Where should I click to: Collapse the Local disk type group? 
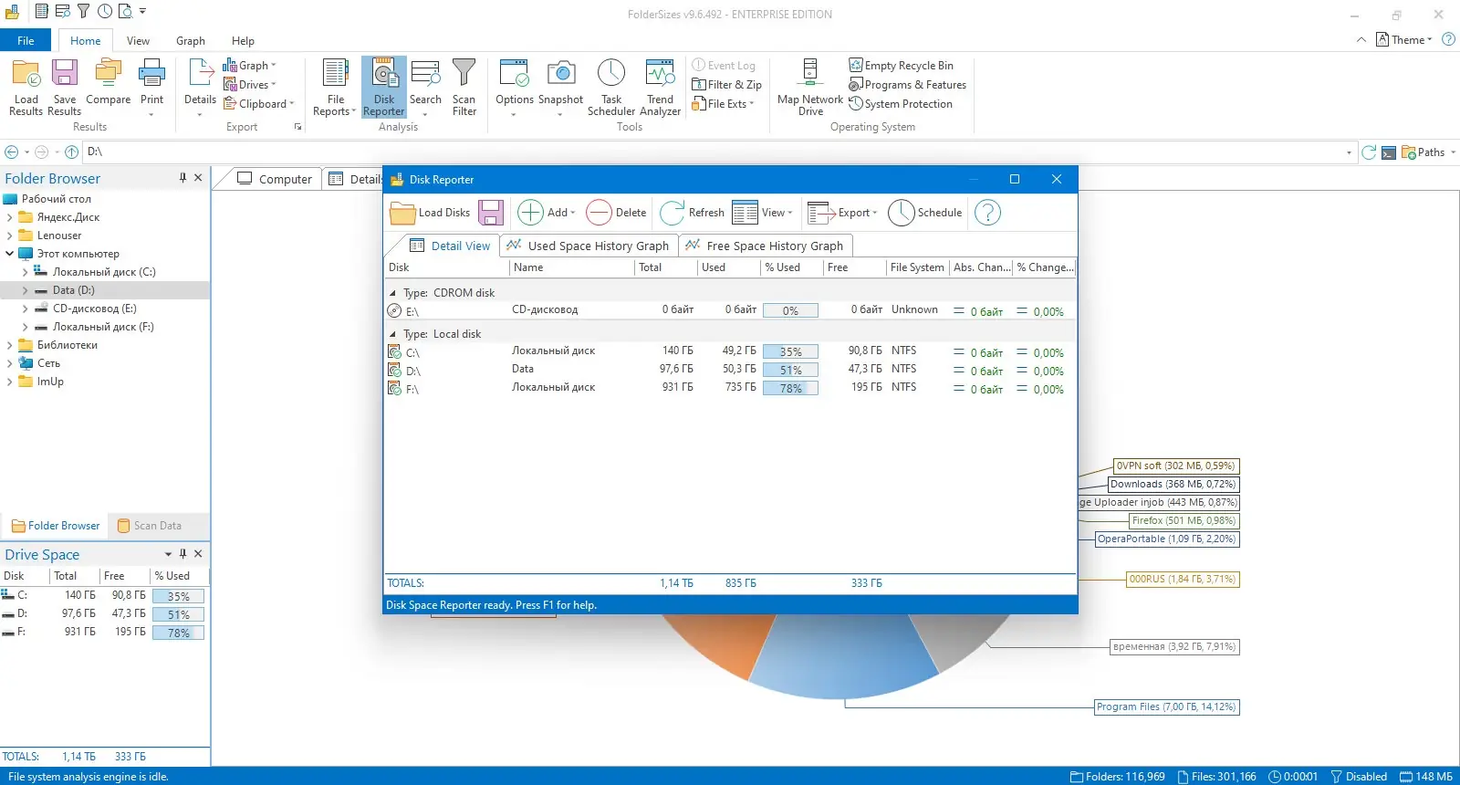(393, 334)
